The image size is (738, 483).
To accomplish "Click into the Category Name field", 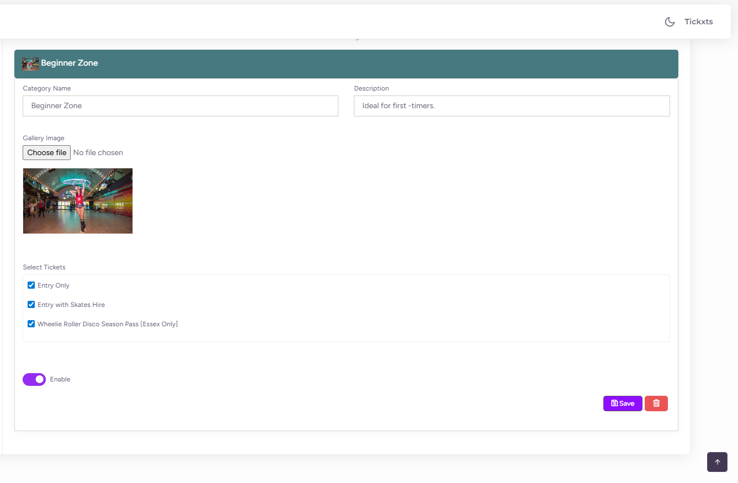I will click(180, 106).
